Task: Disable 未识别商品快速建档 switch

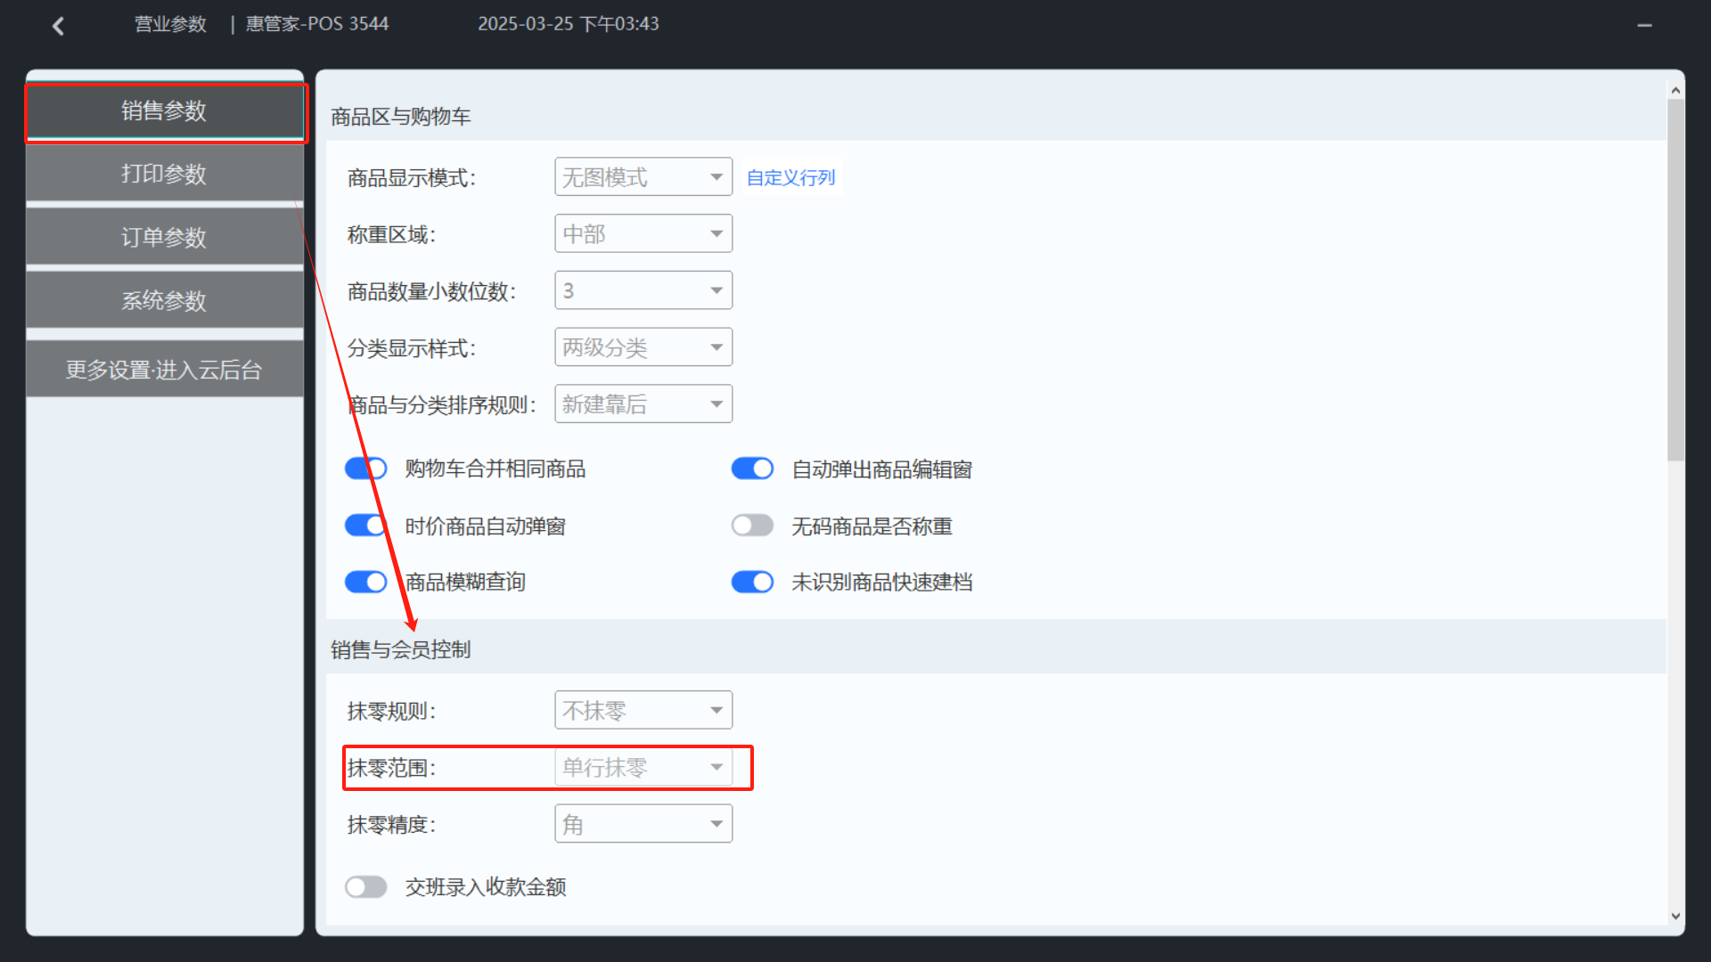Action: click(x=752, y=582)
